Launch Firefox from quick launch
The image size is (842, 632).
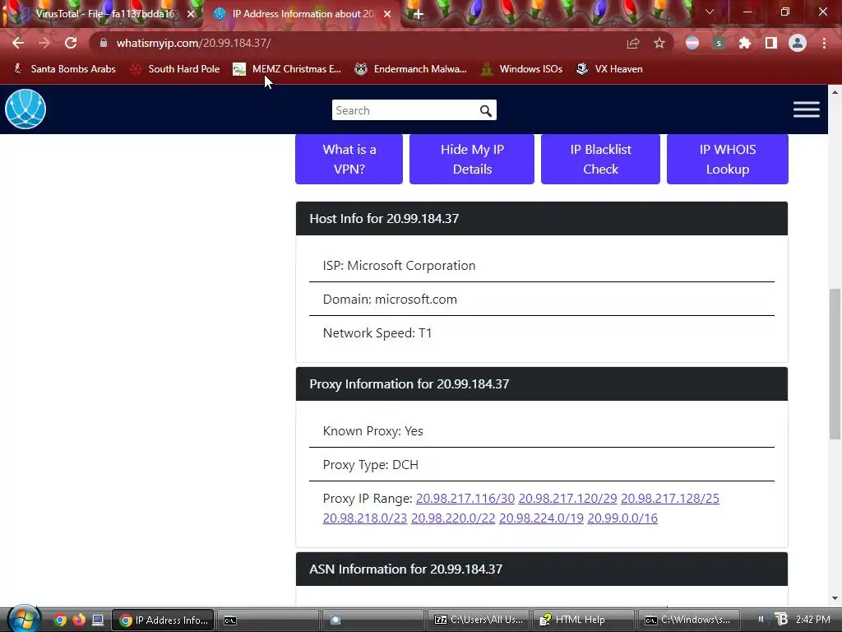coord(79,620)
